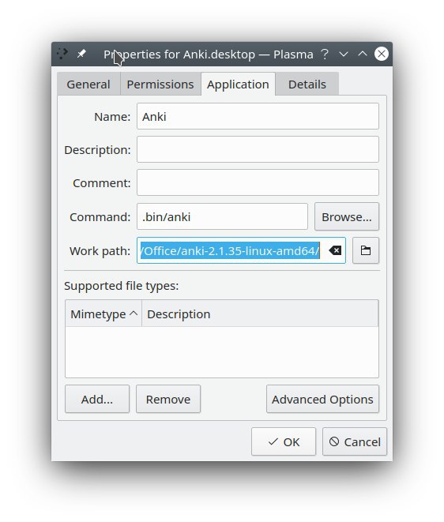Click into the Name field containing Anki
The height and width of the screenshot is (522, 444).
point(258,116)
